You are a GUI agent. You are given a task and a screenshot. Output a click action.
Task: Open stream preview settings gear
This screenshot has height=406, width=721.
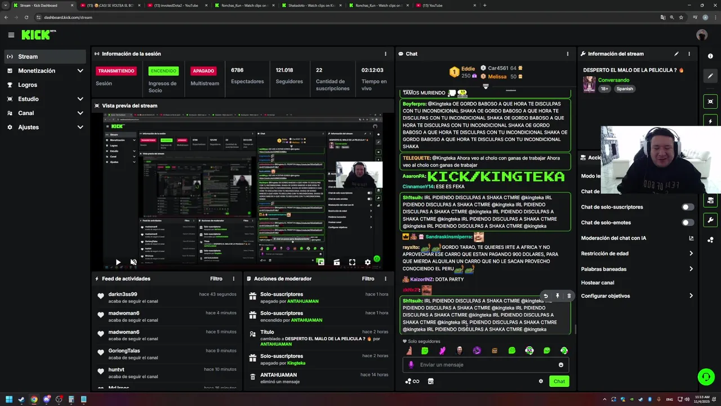[x=368, y=262]
